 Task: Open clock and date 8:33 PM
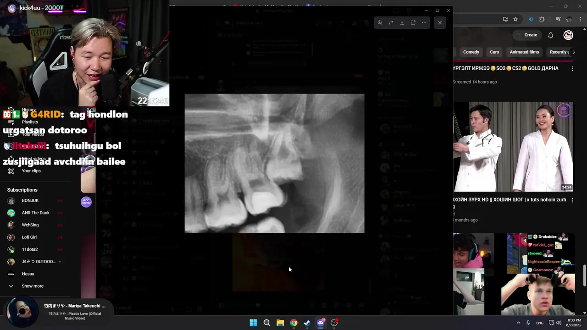574,323
